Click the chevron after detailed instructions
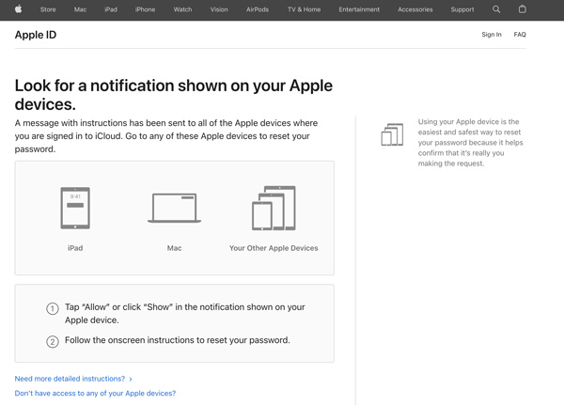564x405 pixels. coord(131,379)
